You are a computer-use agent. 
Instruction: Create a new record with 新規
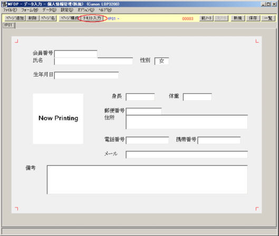point(238,18)
